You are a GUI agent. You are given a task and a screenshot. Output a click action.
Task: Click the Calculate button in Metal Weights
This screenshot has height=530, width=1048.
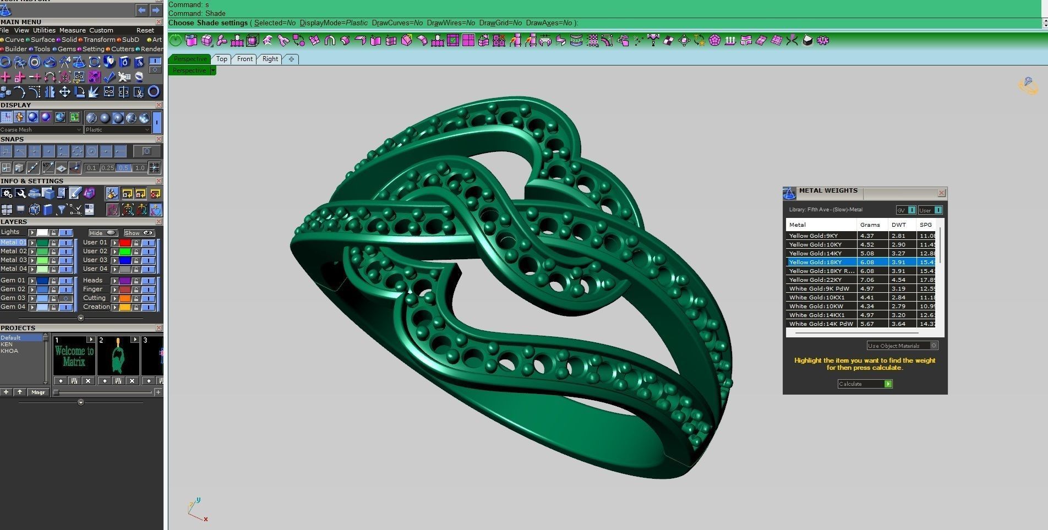(865, 384)
